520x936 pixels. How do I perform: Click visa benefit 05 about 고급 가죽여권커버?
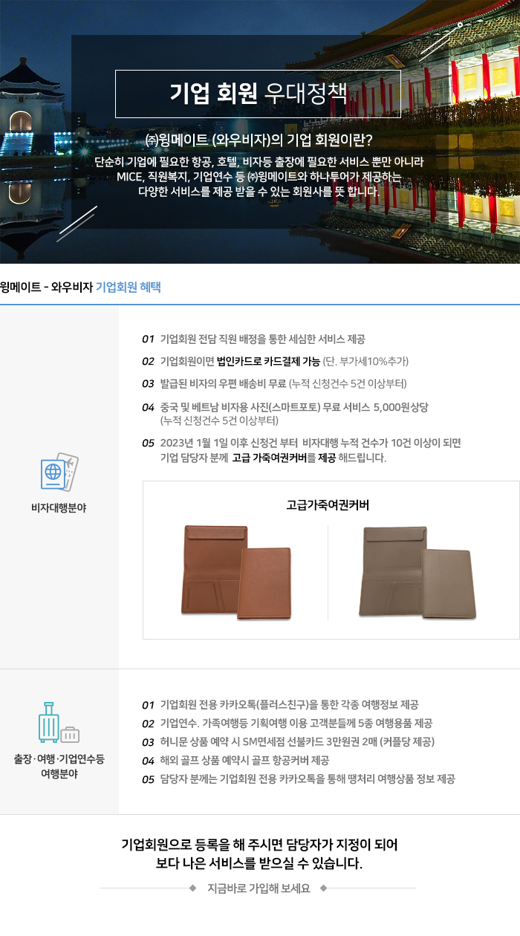(302, 450)
